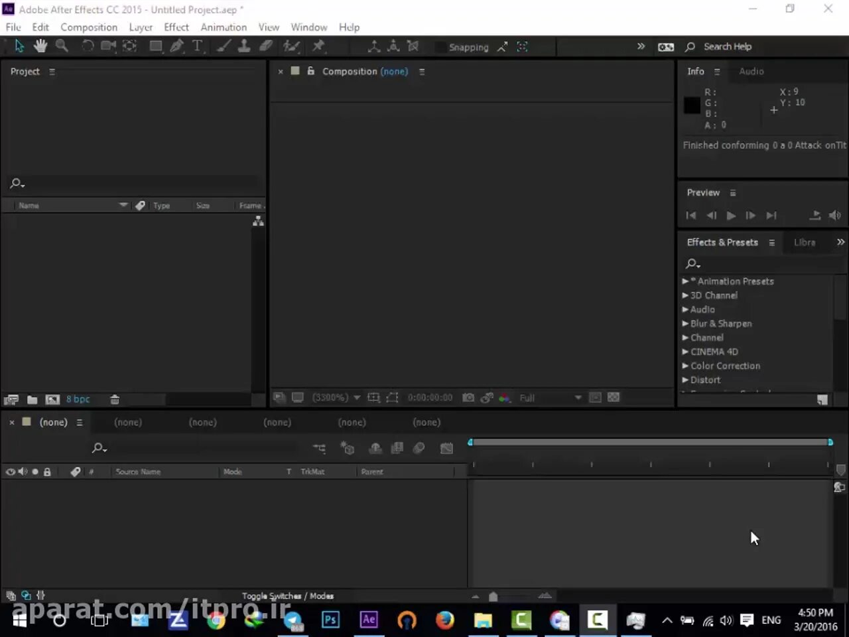The image size is (849, 637).
Task: Click the 8 bpc color depth button
Action: click(78, 399)
